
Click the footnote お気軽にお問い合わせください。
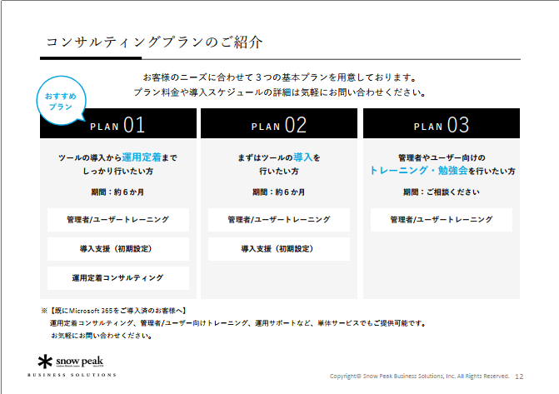point(102,336)
